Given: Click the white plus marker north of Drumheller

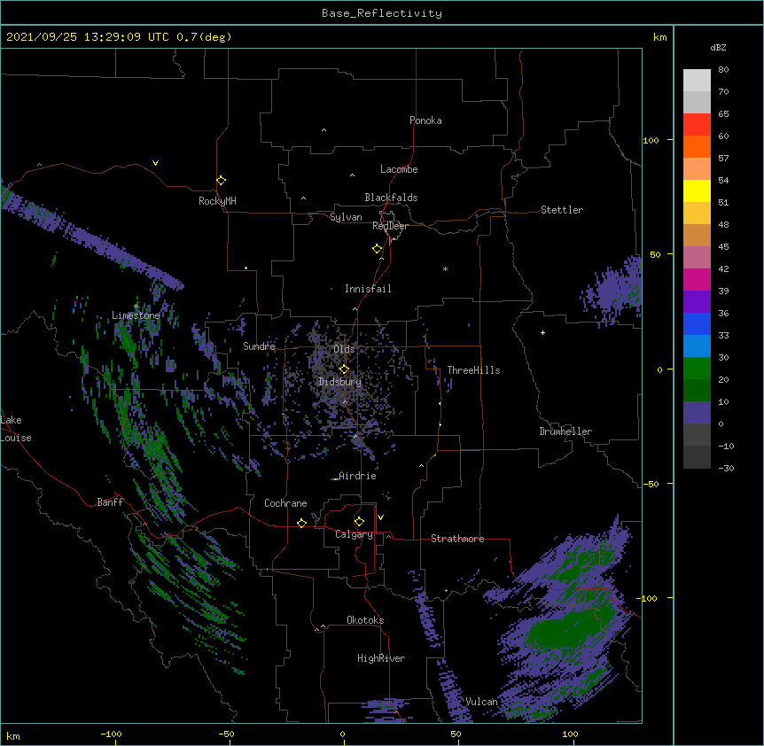Looking at the screenshot, I should [x=542, y=332].
